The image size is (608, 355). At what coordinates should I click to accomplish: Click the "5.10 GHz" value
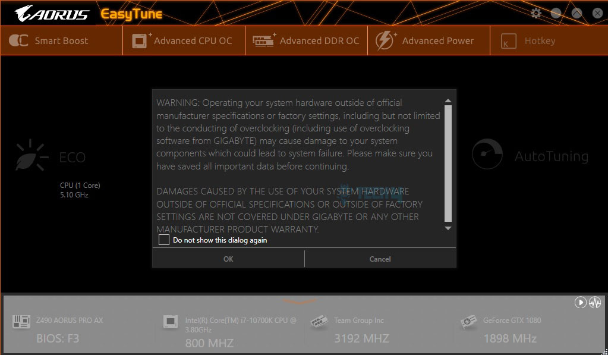click(x=74, y=195)
